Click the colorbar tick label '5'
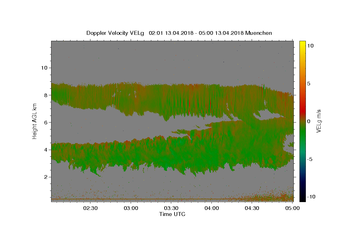The height and width of the screenshot is (242, 363). pos(309,83)
